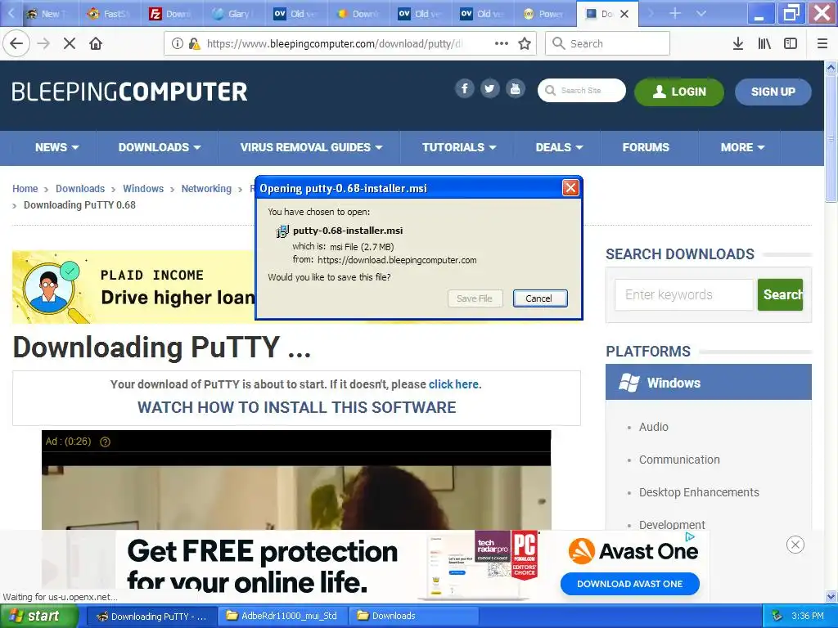The image size is (838, 628).
Task: Close the Opening putty installer dialog
Action: (570, 188)
